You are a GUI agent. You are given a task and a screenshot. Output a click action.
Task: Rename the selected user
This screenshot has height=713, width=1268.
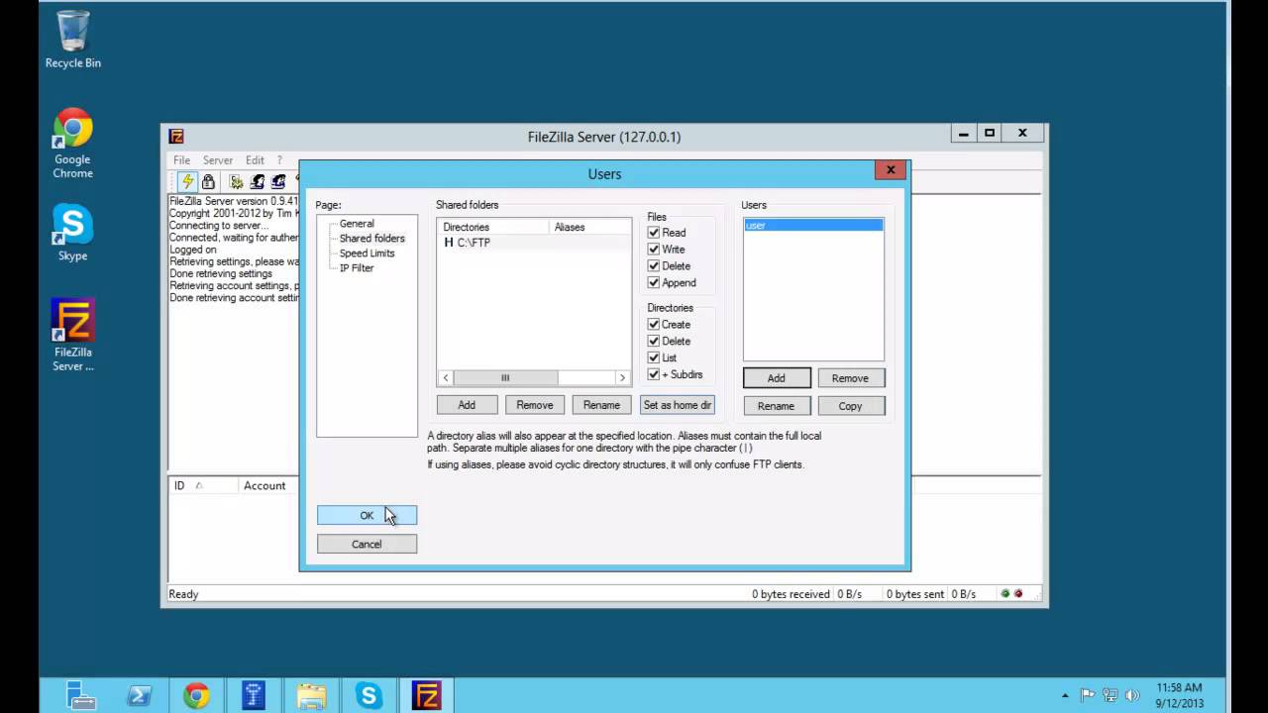[x=777, y=406]
